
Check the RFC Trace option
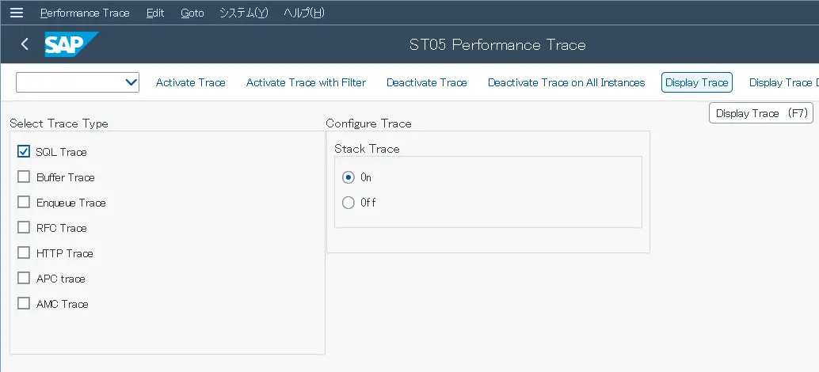[x=24, y=228]
